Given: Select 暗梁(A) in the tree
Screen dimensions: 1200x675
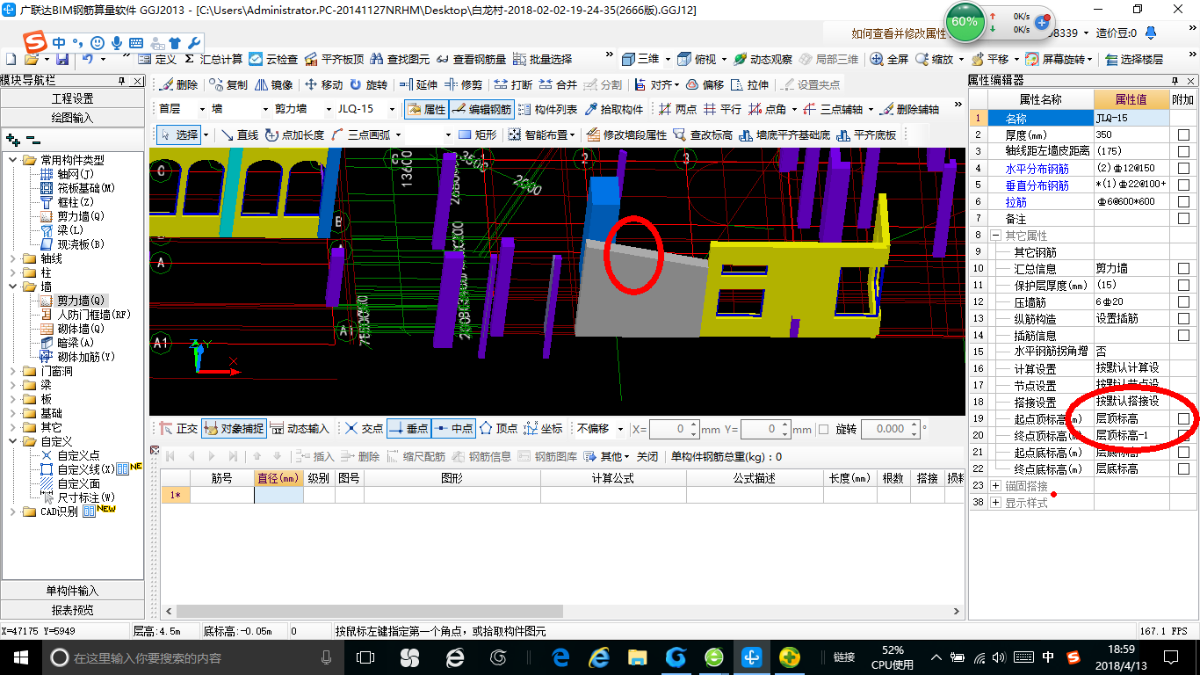Looking at the screenshot, I should point(76,343).
